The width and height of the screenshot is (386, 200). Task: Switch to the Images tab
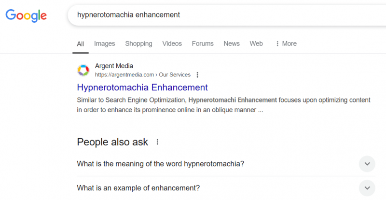(104, 43)
